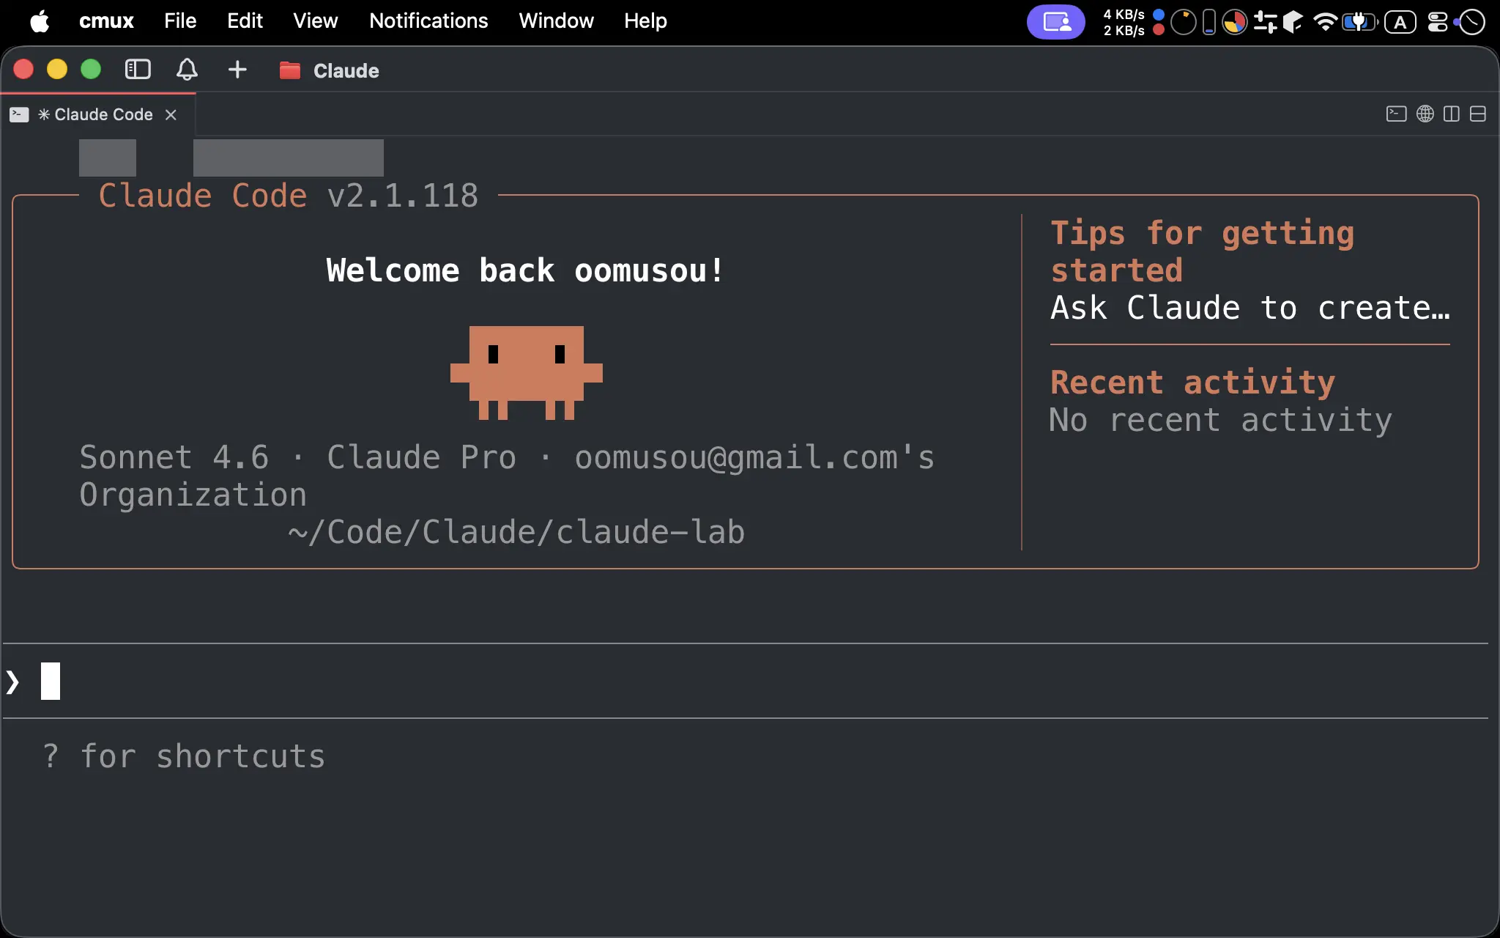Select the Claude Code tab

(x=97, y=114)
